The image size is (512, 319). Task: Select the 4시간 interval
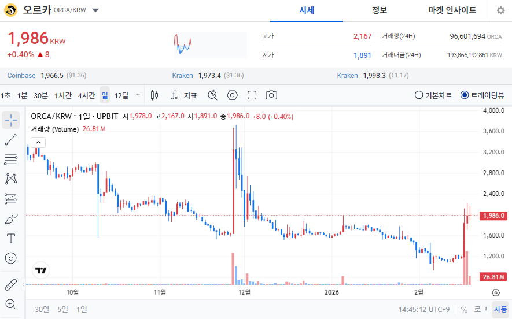click(86, 95)
